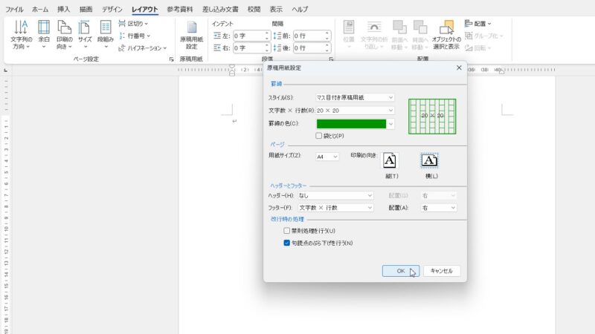Open the 罫線の色 color dropdown arrow
Screen dimensions: 595x334
pyautogui.click(x=390, y=124)
